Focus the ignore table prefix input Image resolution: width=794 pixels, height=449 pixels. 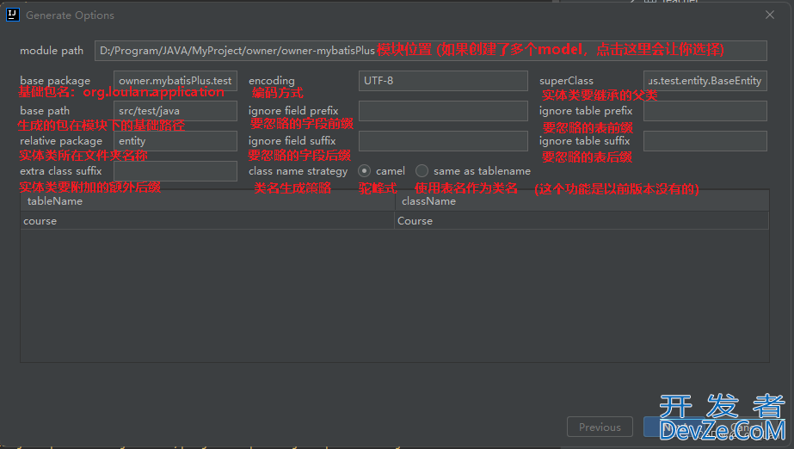[x=705, y=111]
